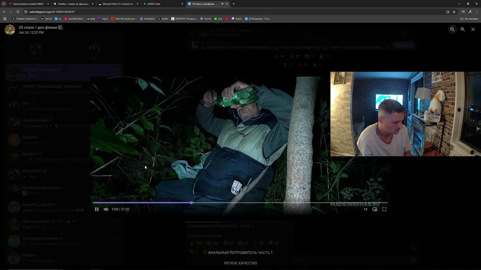Zoom in in media viewer
The width and height of the screenshot is (481, 270).
point(463,29)
